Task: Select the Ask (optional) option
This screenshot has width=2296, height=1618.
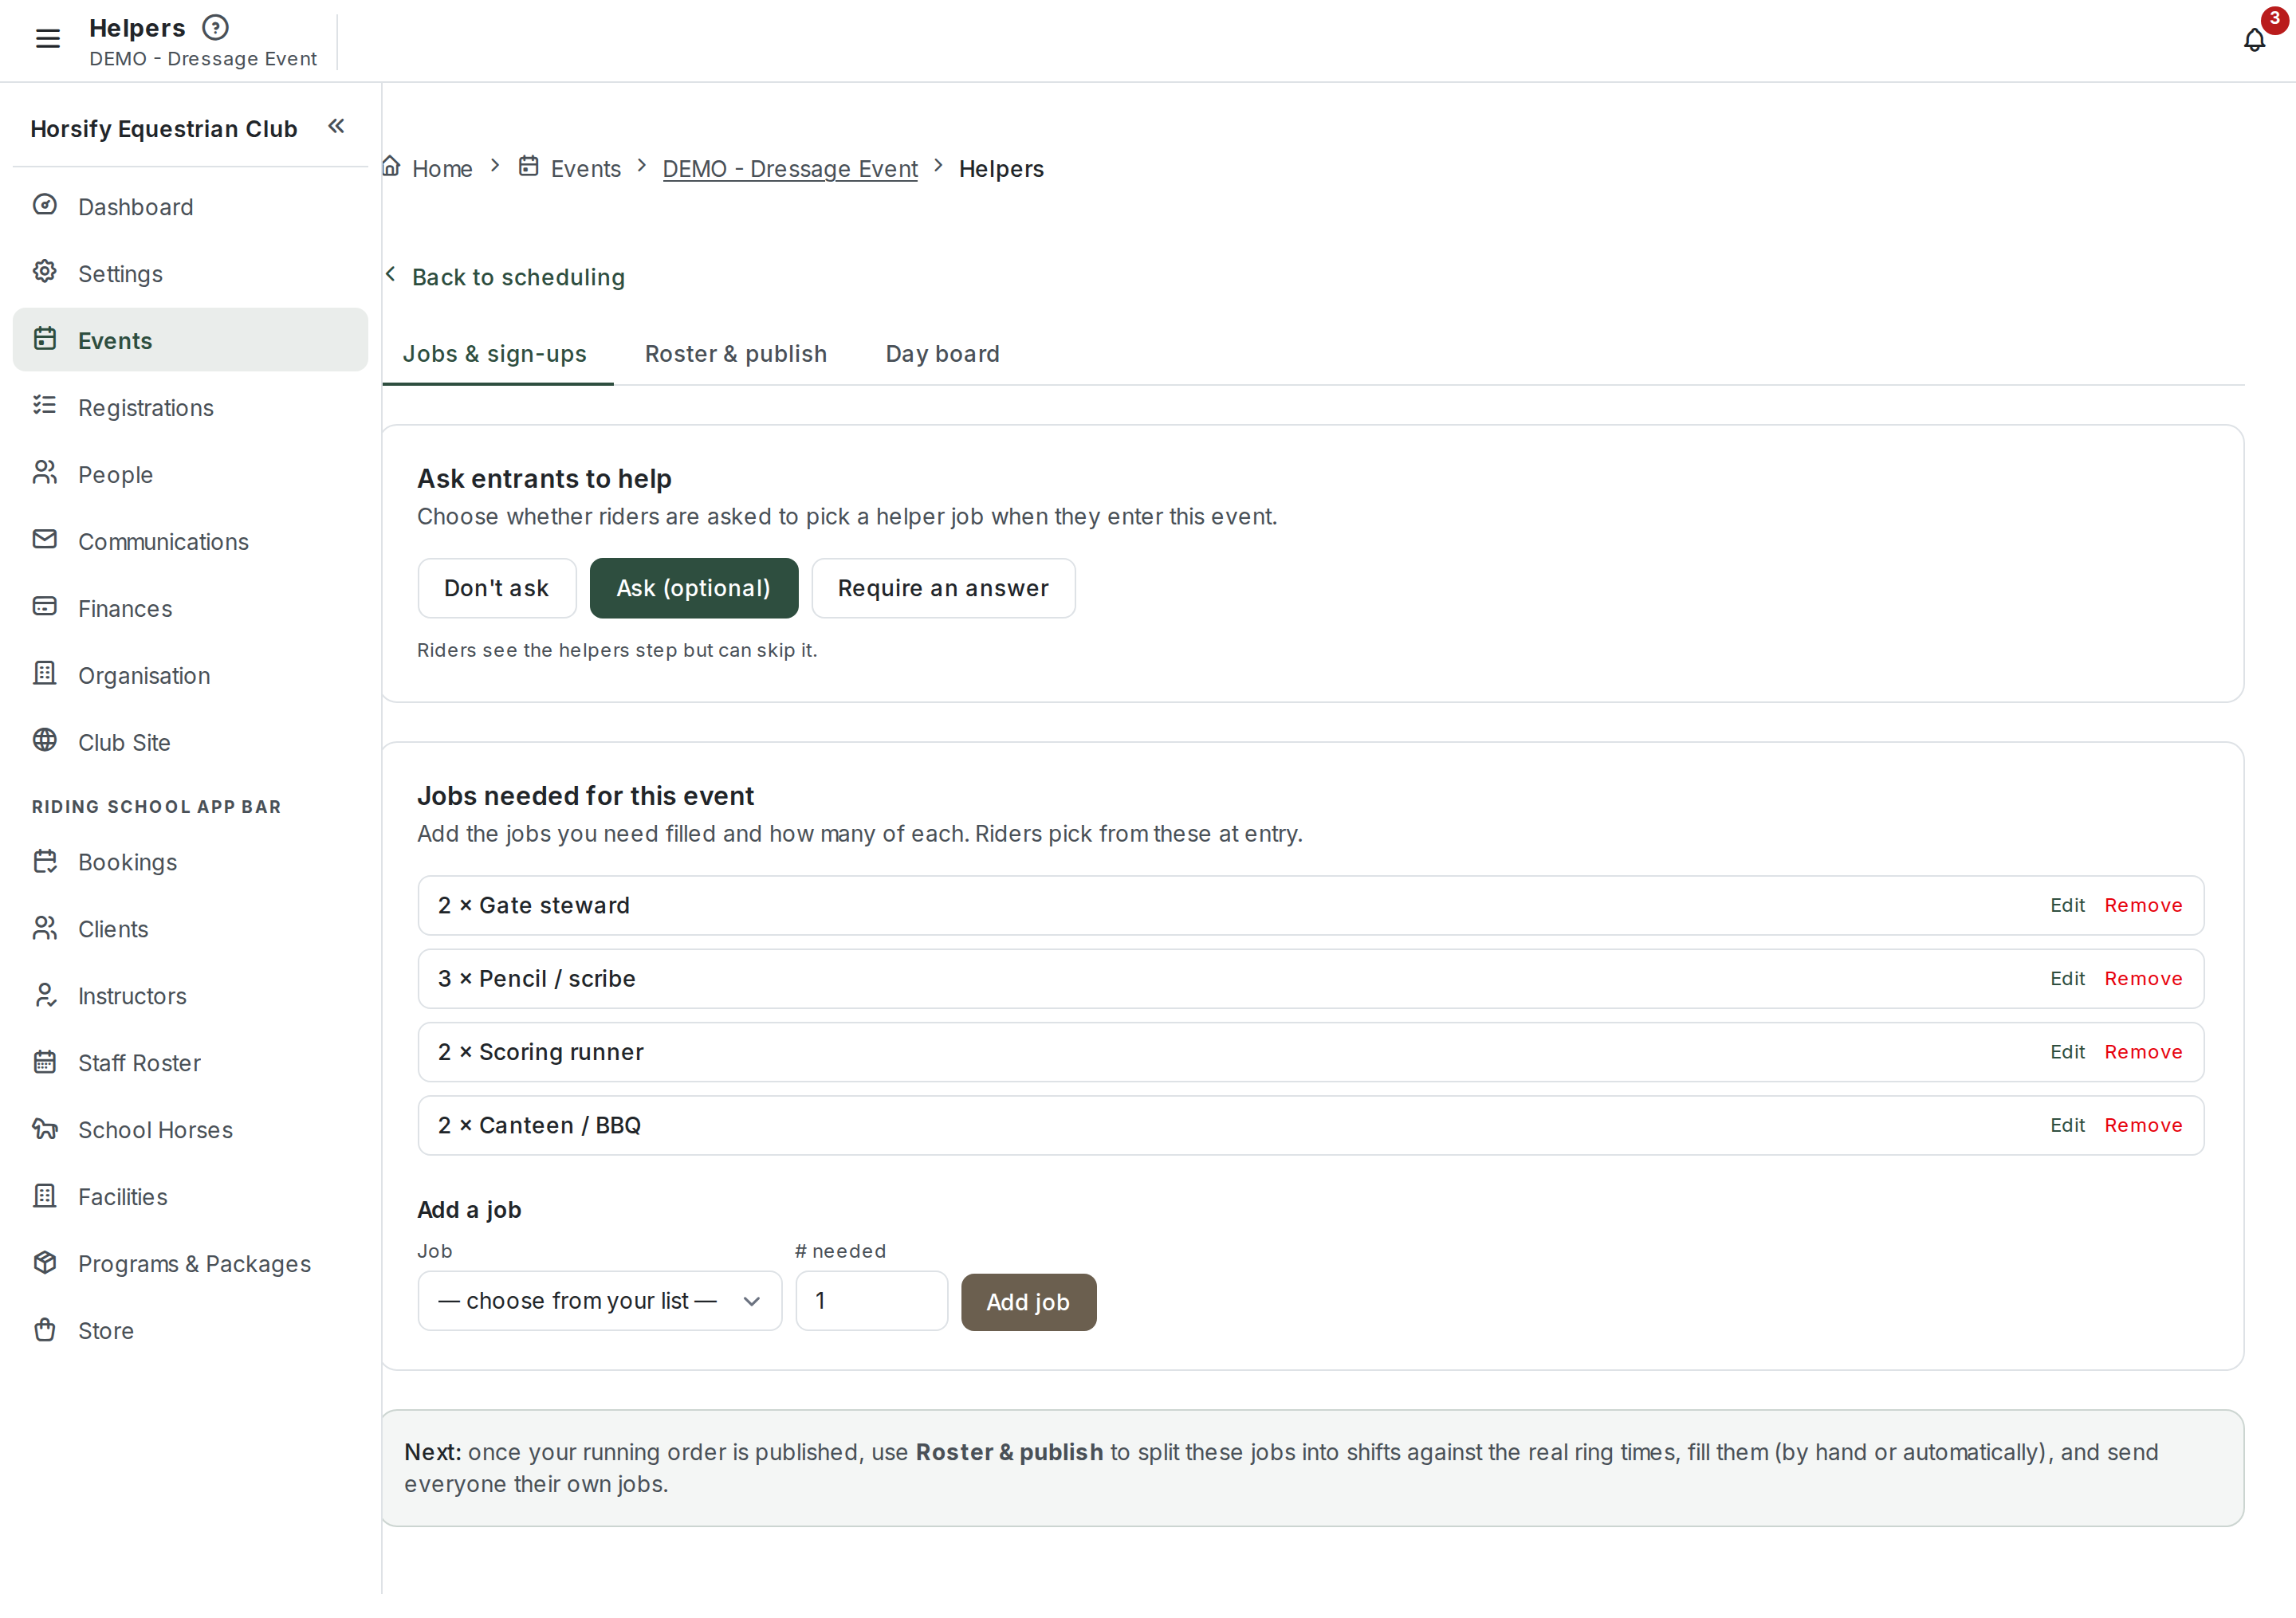Action: [694, 589]
